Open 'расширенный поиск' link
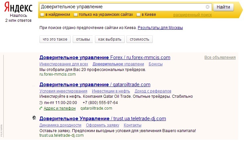The image size is (244, 143). [193, 15]
